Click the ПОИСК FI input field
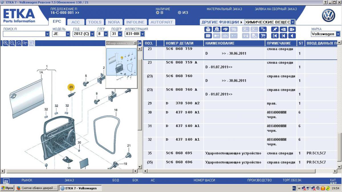This screenshot has width=342, height=192. (x=24, y=34)
